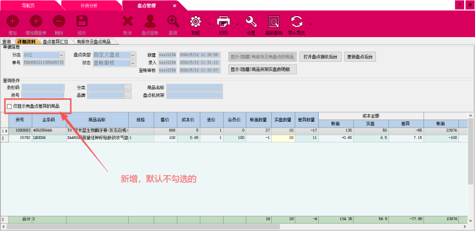
Task: Click the 分类 ellipsis browse button
Action: coord(128,87)
